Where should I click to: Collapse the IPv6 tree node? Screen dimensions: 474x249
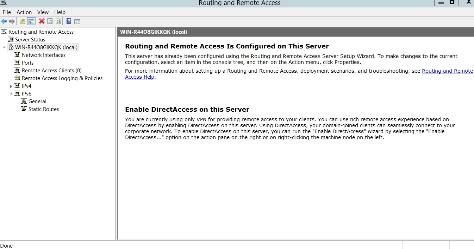click(11, 94)
